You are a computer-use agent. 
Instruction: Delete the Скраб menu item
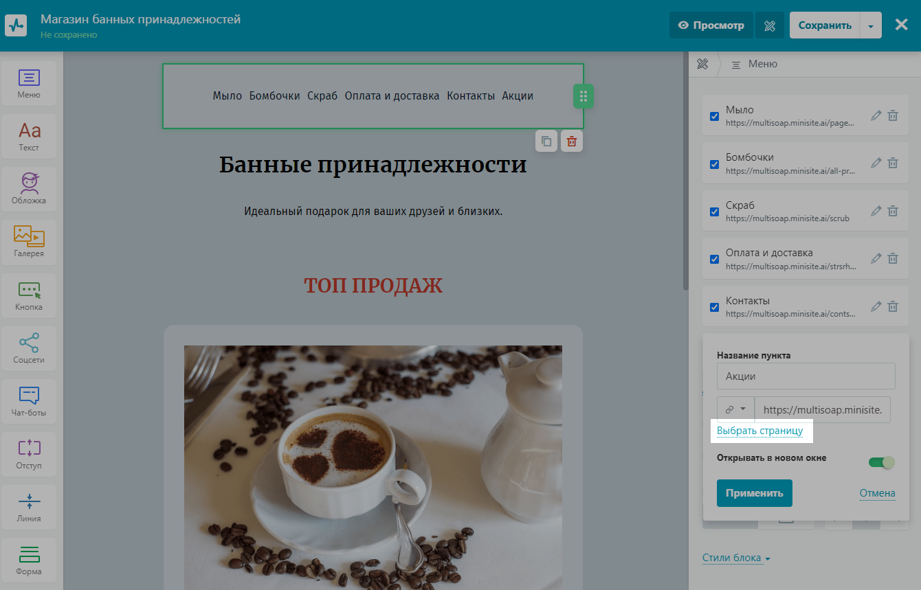tap(892, 211)
